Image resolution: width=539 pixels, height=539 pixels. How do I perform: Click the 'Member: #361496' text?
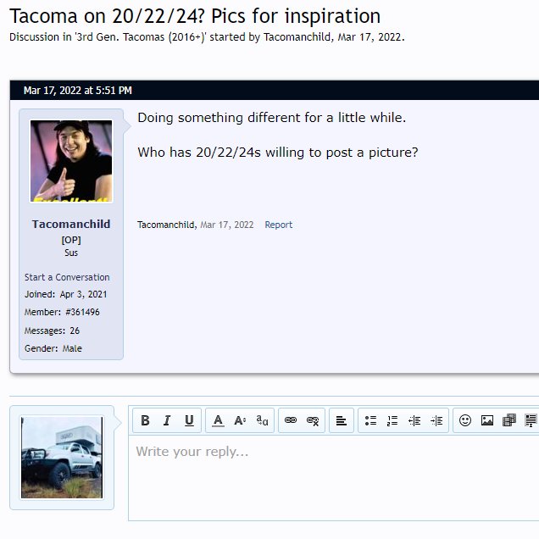click(x=62, y=312)
